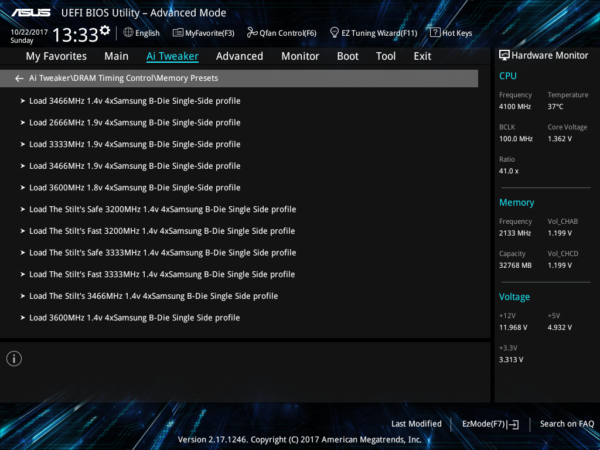Screen dimensions: 600x450
Task: Expand arrow for Stilt's Safe 3333MHz profile
Action: pos(23,253)
